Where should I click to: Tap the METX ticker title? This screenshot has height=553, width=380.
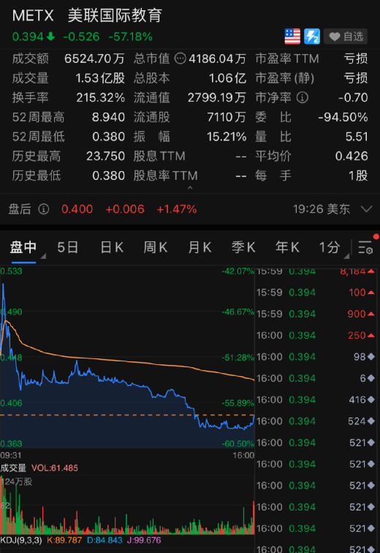point(33,15)
